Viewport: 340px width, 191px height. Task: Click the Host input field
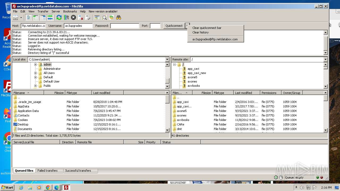[x=33, y=26]
